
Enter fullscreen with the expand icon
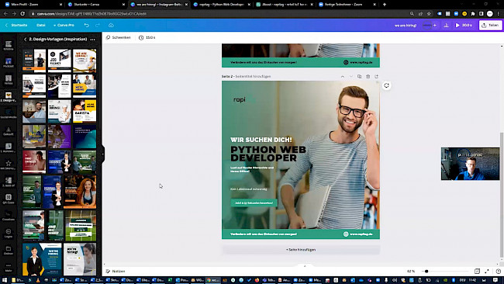tap(487, 271)
